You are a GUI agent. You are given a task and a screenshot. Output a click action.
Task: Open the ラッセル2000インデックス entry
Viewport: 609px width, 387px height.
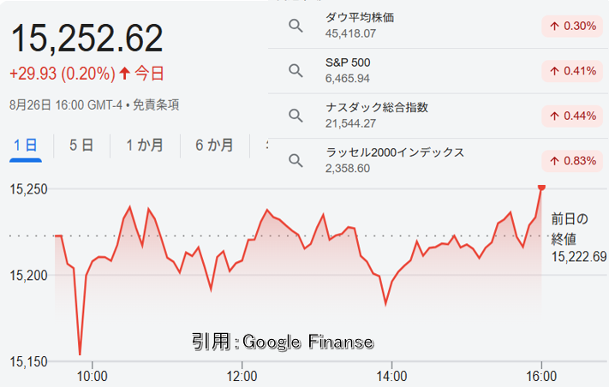point(395,160)
